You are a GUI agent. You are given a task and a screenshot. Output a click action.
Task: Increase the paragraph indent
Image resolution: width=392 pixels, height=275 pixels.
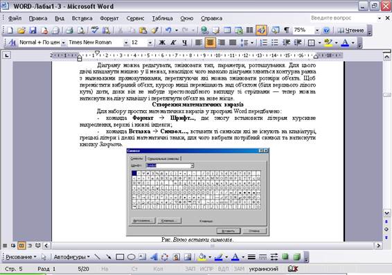tap(298, 43)
